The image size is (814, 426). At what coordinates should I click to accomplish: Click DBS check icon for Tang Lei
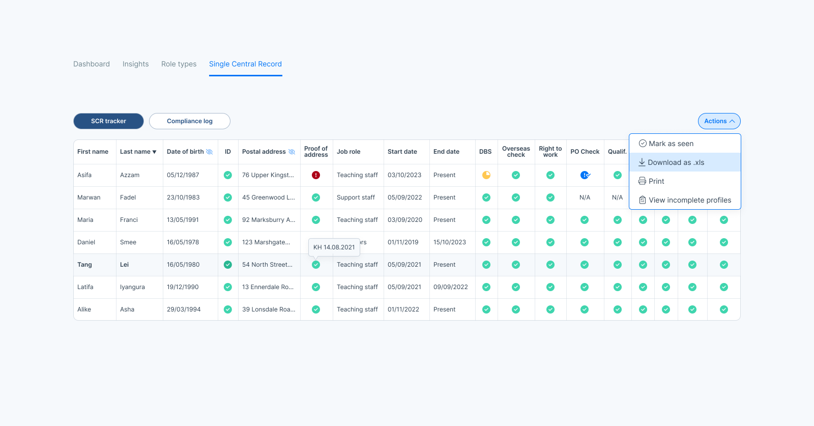(x=486, y=265)
